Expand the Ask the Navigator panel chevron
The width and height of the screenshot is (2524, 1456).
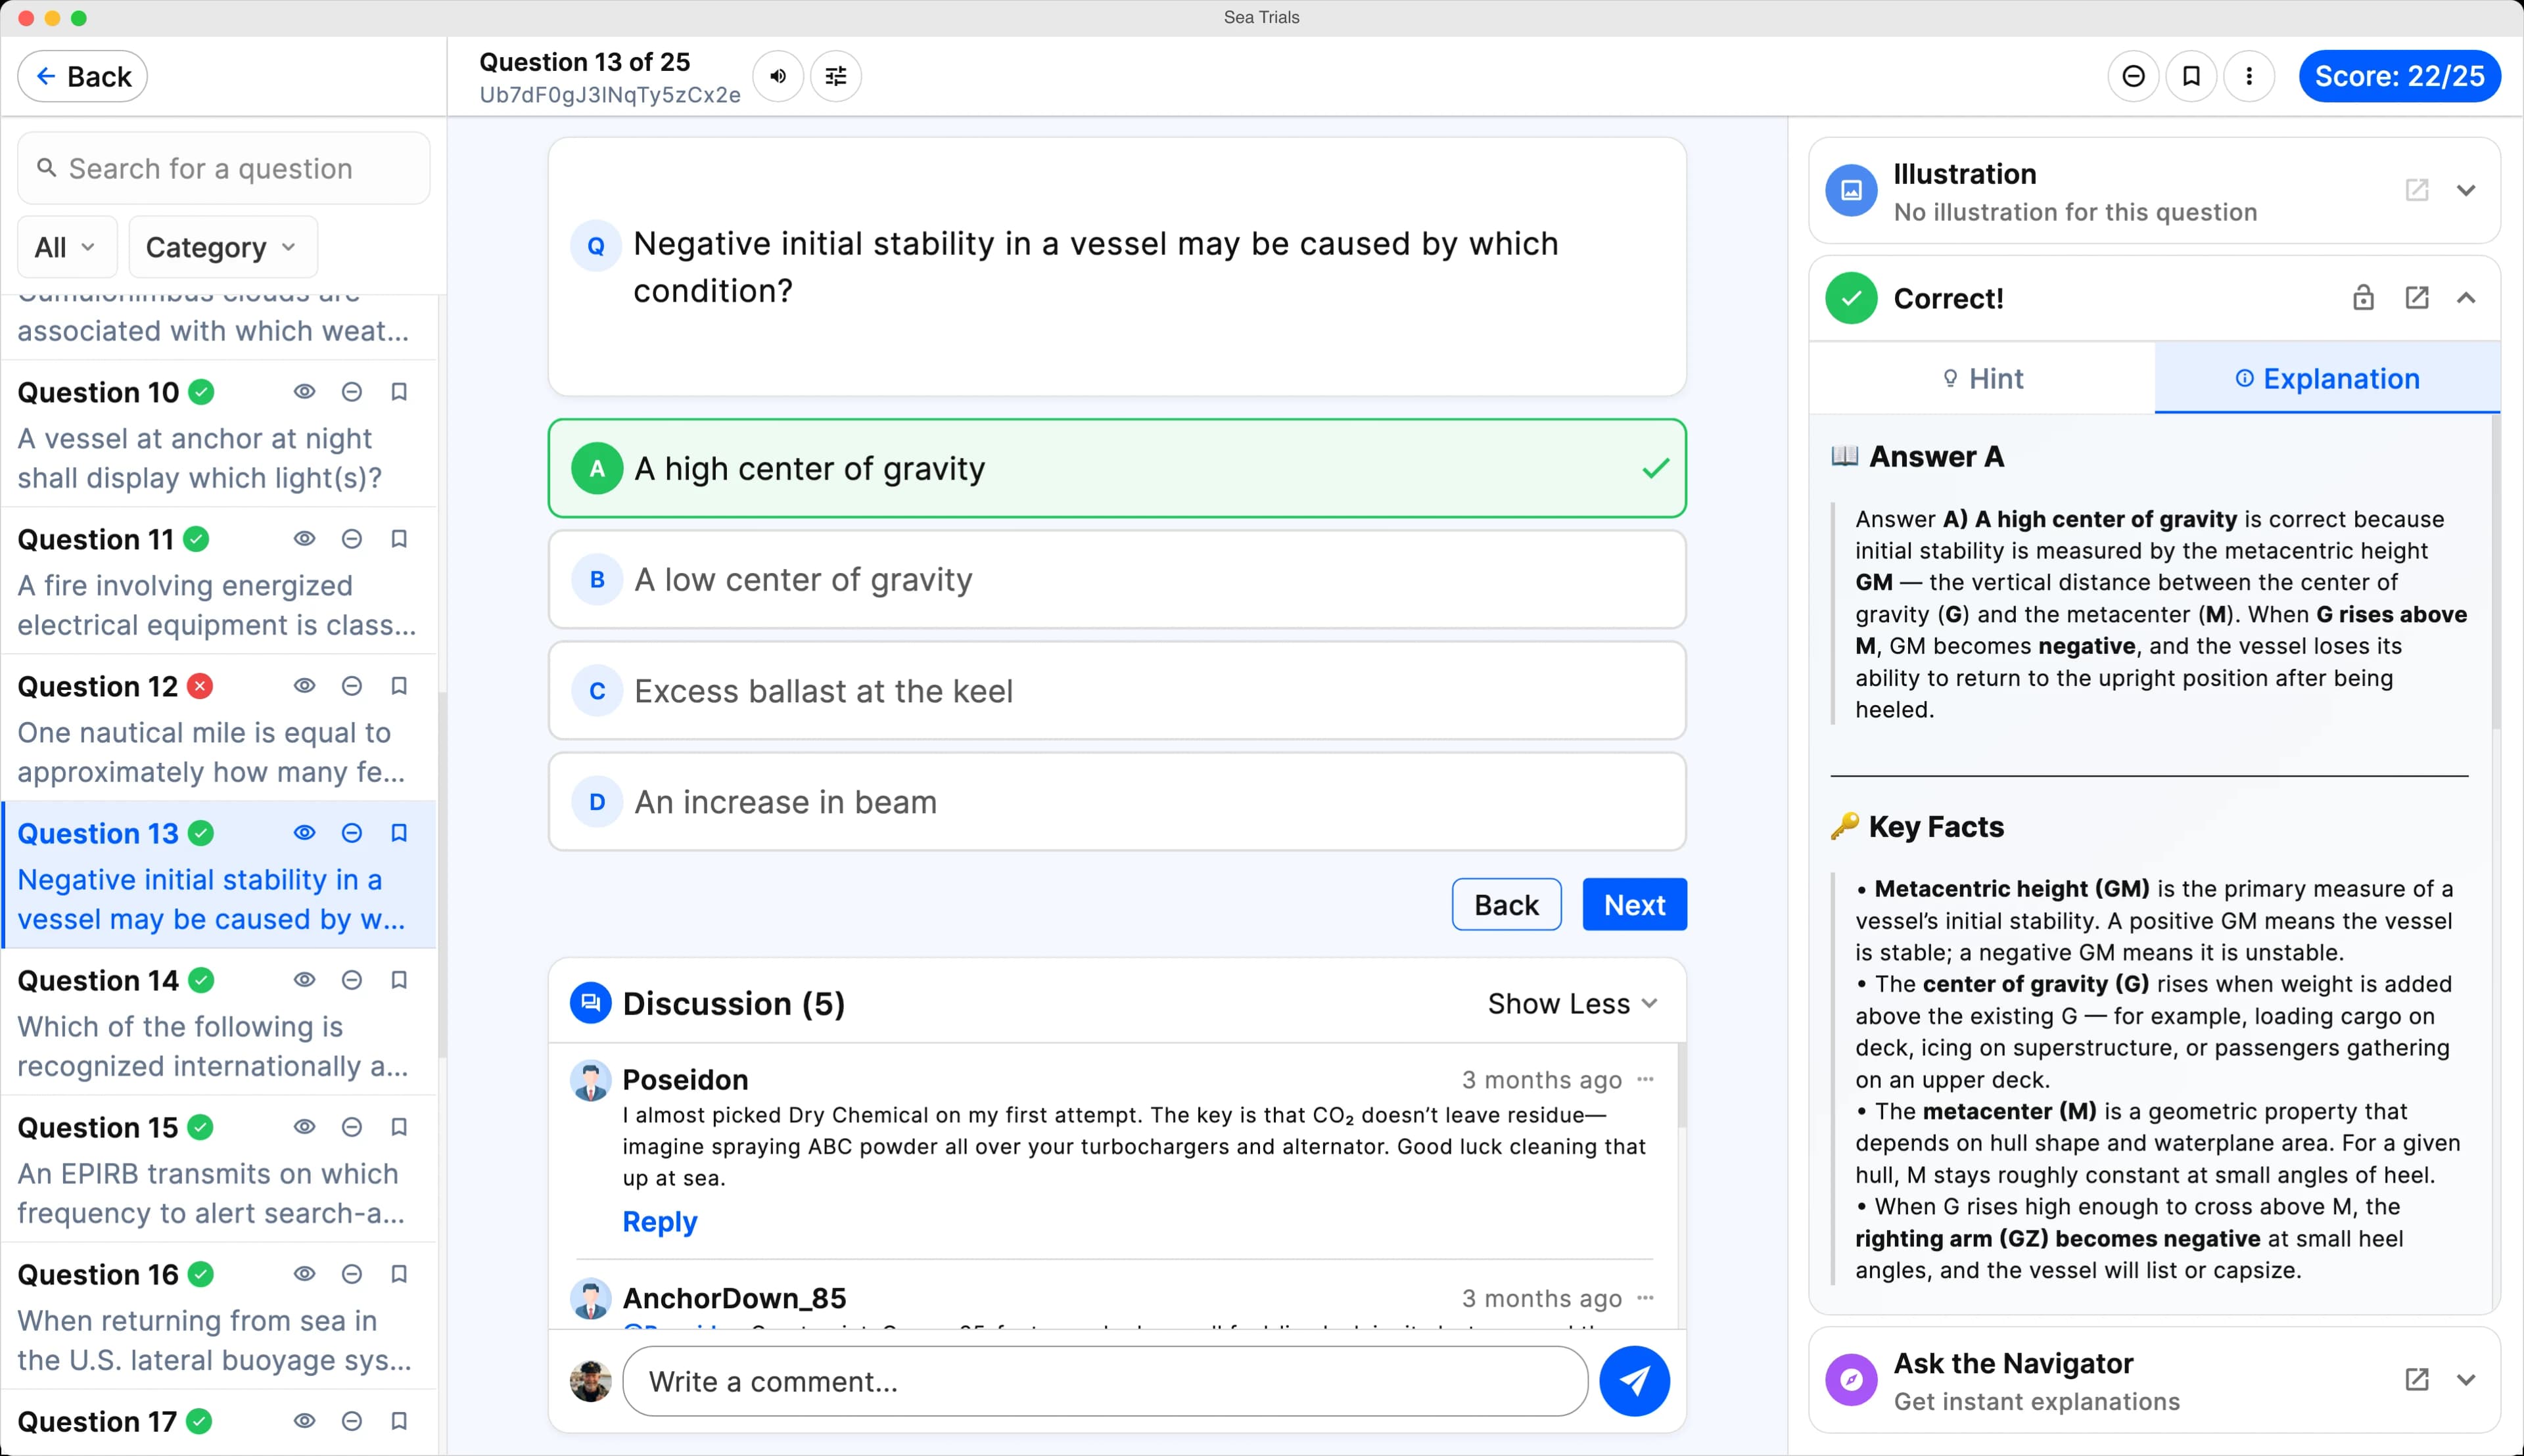[x=2465, y=1380]
